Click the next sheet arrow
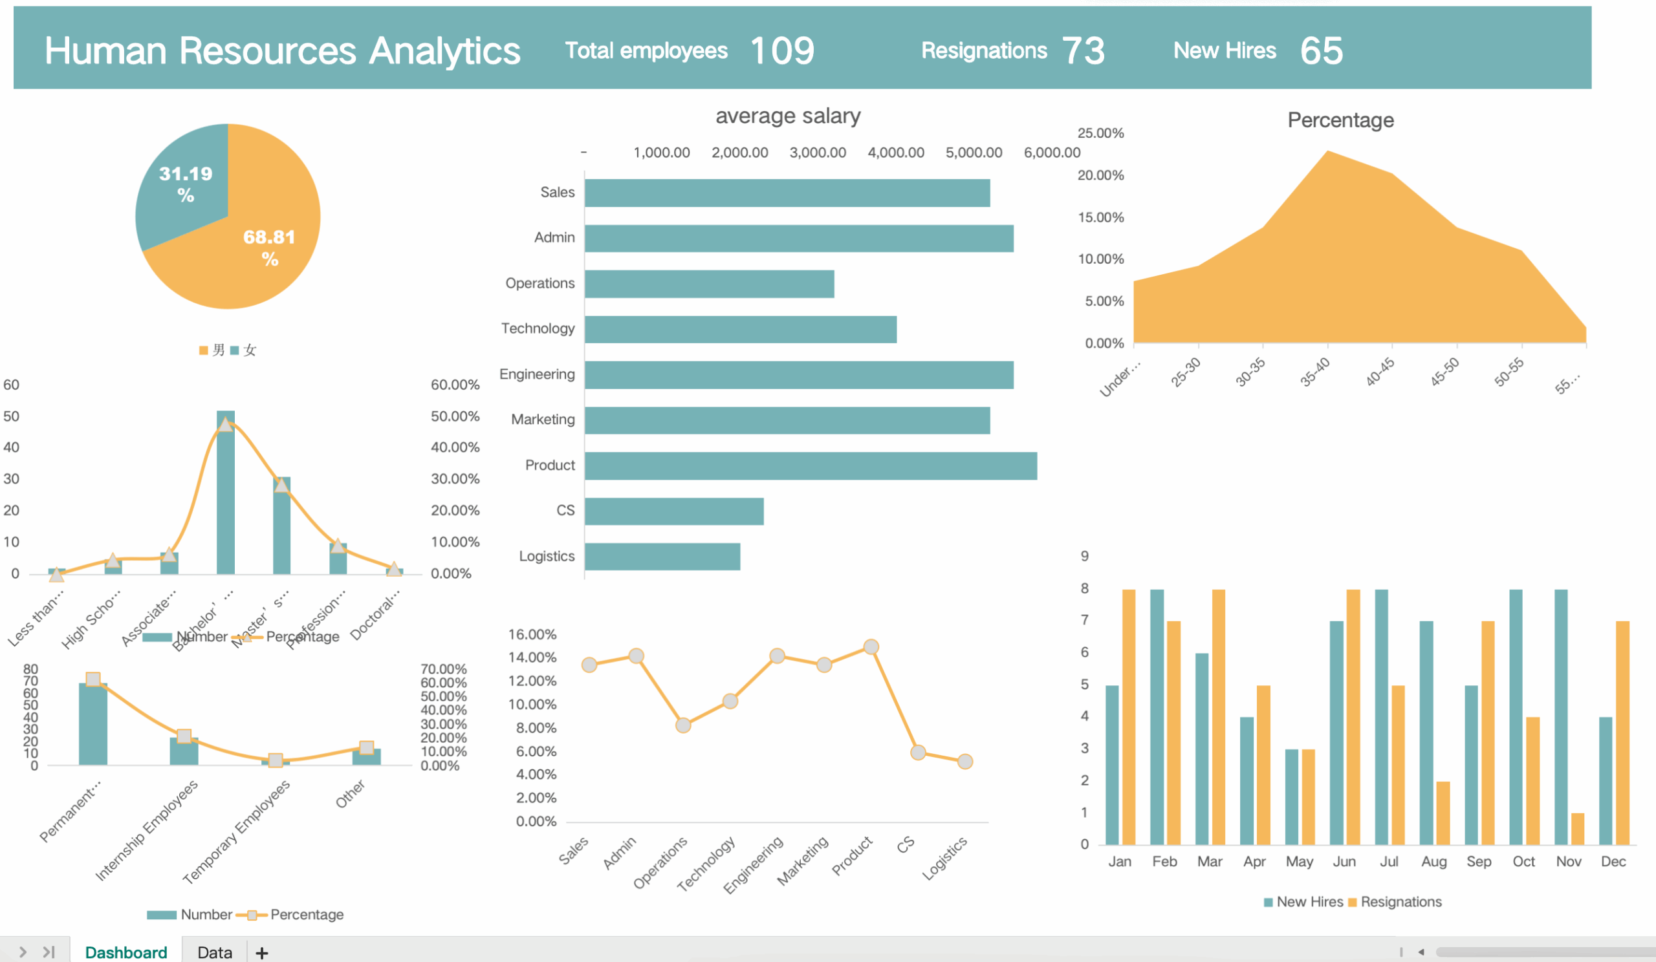The width and height of the screenshot is (1656, 962). coord(23,952)
